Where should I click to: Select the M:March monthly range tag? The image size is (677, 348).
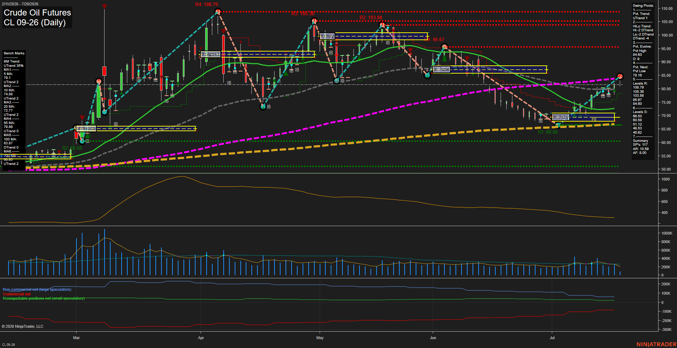pyautogui.click(x=86, y=128)
